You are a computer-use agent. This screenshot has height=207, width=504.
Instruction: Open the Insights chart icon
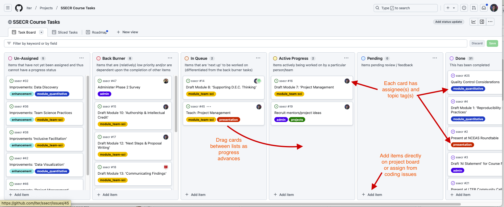coord(473,22)
